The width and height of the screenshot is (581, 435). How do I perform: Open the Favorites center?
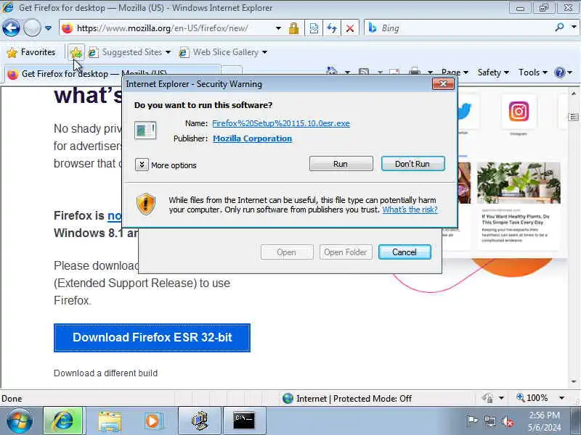[31, 52]
